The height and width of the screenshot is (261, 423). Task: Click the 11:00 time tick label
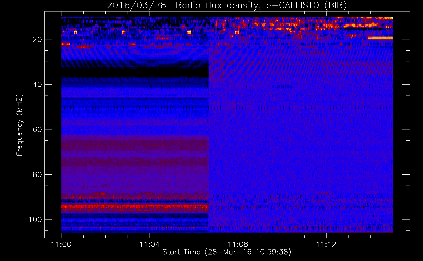(61, 244)
